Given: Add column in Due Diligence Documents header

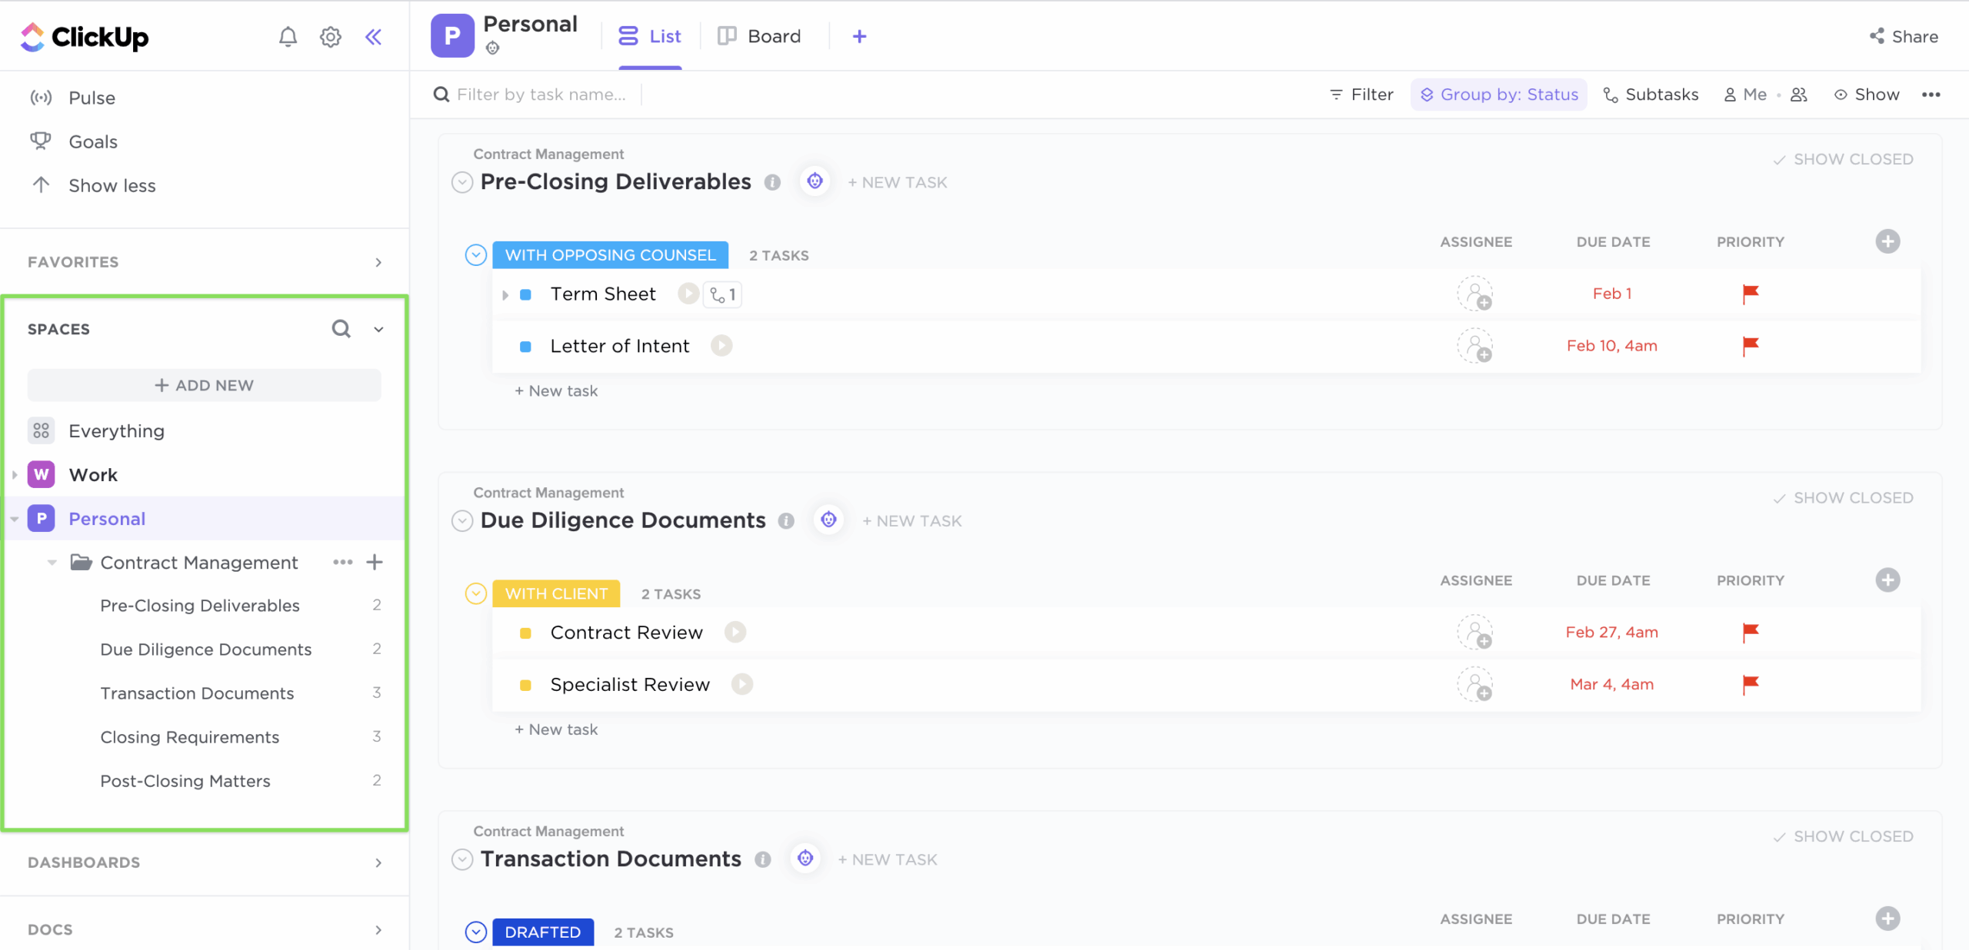Looking at the screenshot, I should tap(1887, 580).
